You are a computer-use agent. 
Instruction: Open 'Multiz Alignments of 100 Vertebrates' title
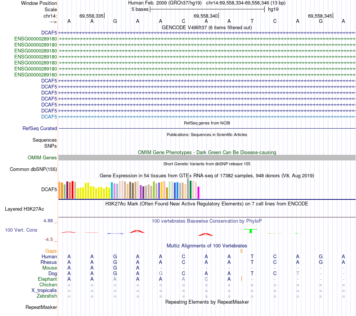[x=207, y=246]
